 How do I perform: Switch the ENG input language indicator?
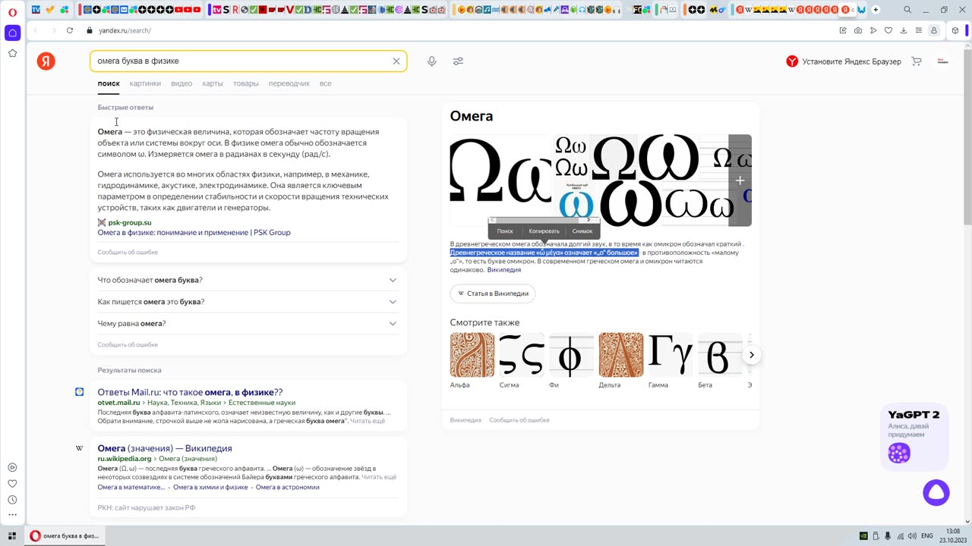pyautogui.click(x=926, y=536)
